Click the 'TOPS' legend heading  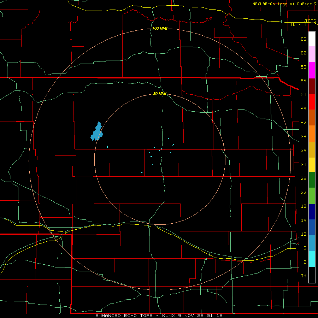click(x=311, y=21)
